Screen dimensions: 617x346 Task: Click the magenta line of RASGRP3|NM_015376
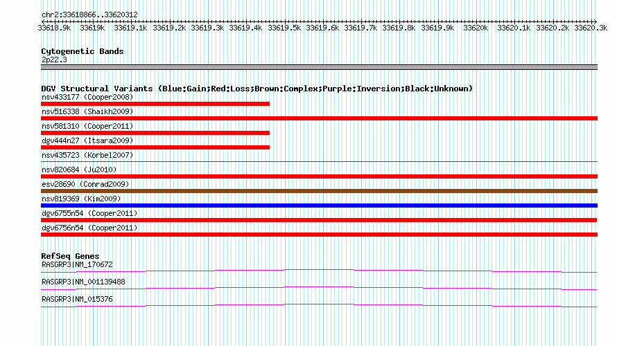319,304
